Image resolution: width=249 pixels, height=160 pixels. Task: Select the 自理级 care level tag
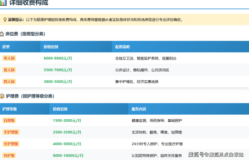click(9, 120)
